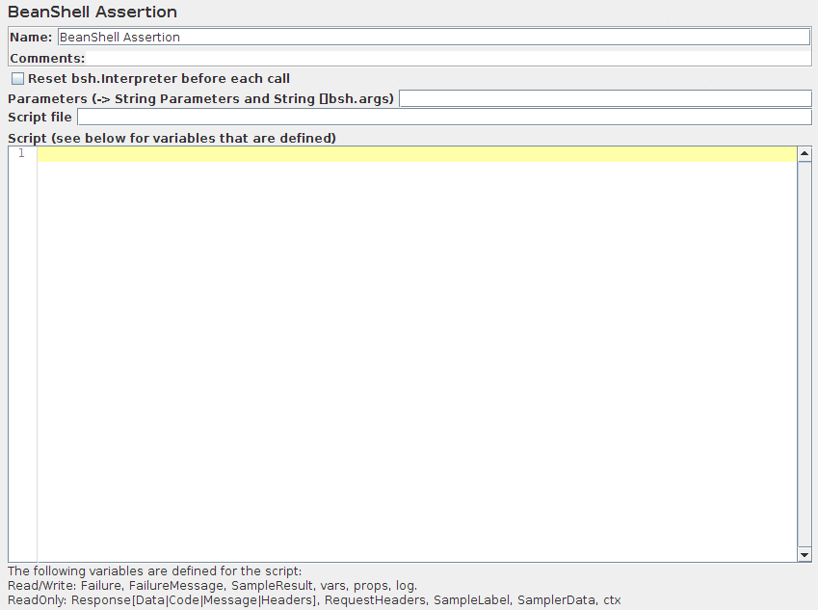
Task: Click the Comments input field
Action: tap(434, 58)
